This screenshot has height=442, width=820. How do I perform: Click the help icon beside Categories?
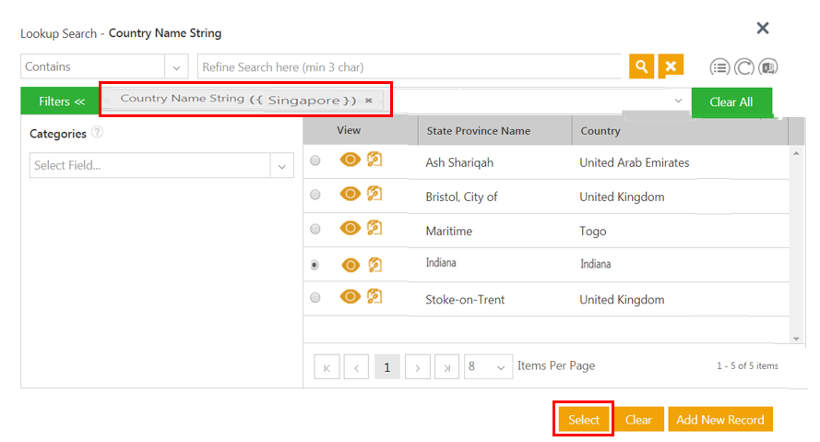pos(97,133)
